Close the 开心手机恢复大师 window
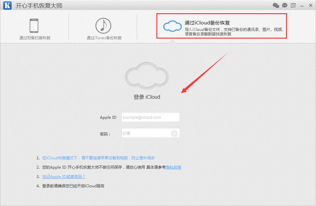Screen dimensions: 316x206 [310, 5]
